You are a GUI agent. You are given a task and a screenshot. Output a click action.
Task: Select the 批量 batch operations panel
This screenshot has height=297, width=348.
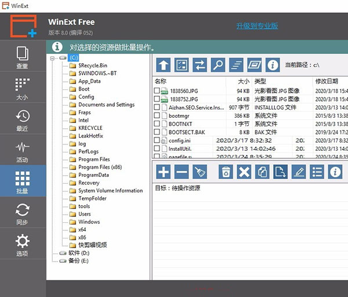[x=23, y=182]
